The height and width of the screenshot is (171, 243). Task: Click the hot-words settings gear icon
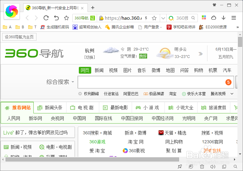80,94
